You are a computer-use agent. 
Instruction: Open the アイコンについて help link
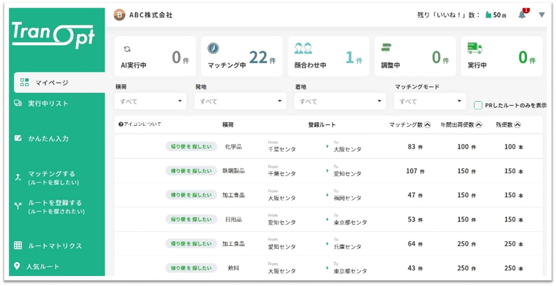click(x=140, y=124)
